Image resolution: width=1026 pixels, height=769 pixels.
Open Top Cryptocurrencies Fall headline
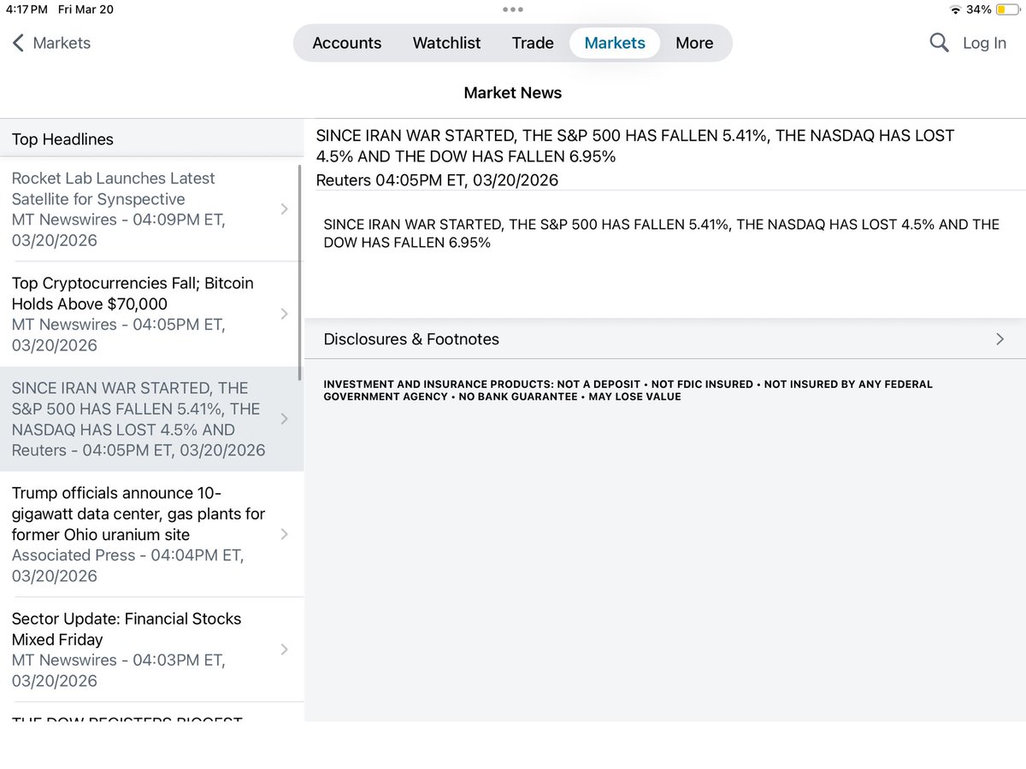pyautogui.click(x=151, y=314)
